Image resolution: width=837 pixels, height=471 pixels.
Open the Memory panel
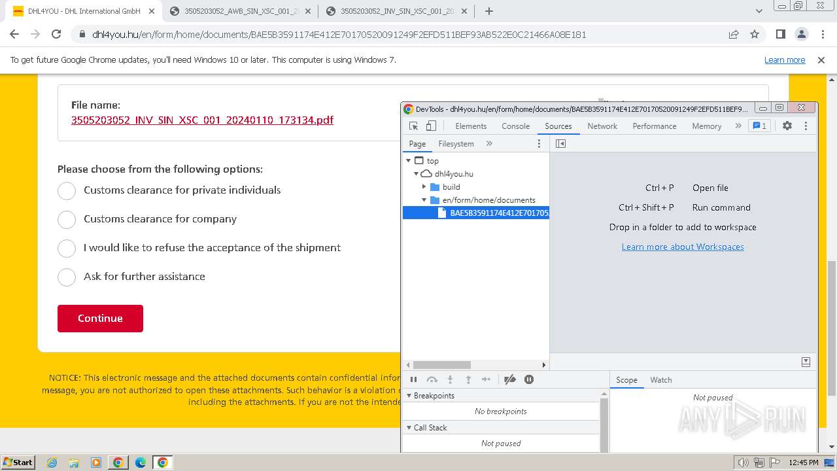pyautogui.click(x=706, y=126)
